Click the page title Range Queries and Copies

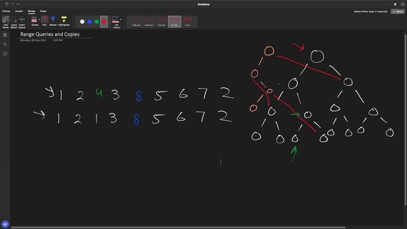(x=50, y=34)
